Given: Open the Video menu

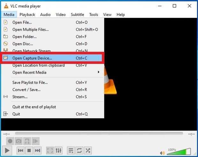Looking at the screenshot, I should pyautogui.click(x=61, y=15).
